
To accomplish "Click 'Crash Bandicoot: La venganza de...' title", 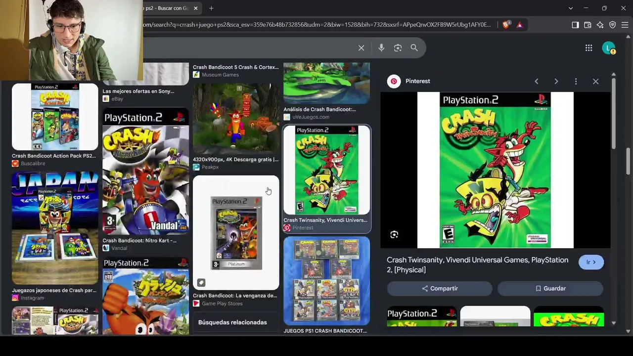I will pyautogui.click(x=235, y=296).
